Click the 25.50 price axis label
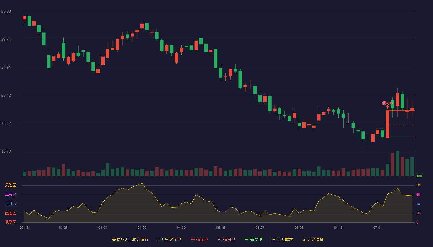The height and width of the screenshot is (247, 433). (x=6, y=11)
